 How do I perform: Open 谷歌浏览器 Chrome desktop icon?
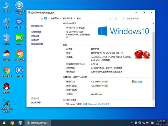6,72
